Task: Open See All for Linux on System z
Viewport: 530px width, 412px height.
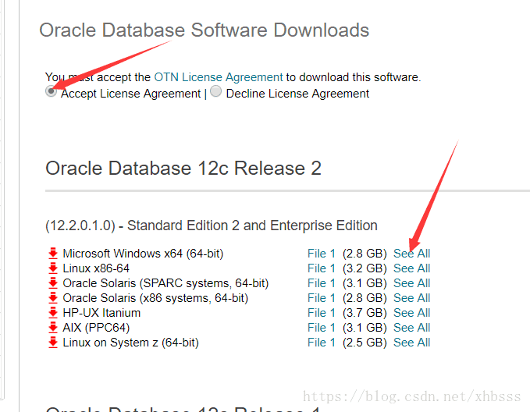Action: (x=411, y=343)
